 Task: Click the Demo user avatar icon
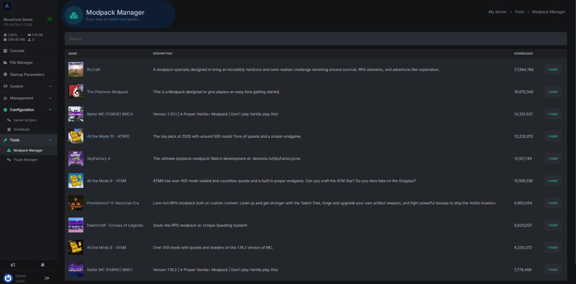coord(8,278)
